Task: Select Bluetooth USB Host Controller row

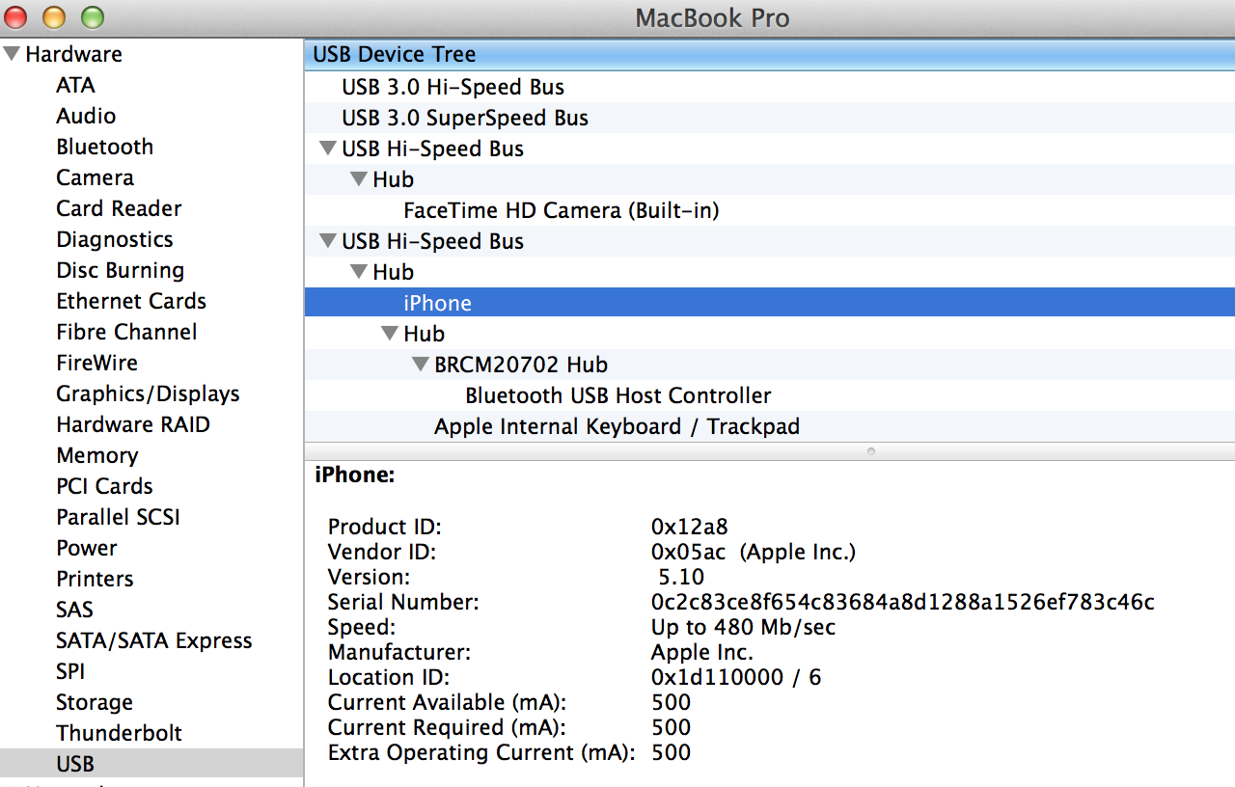Action: (770, 395)
